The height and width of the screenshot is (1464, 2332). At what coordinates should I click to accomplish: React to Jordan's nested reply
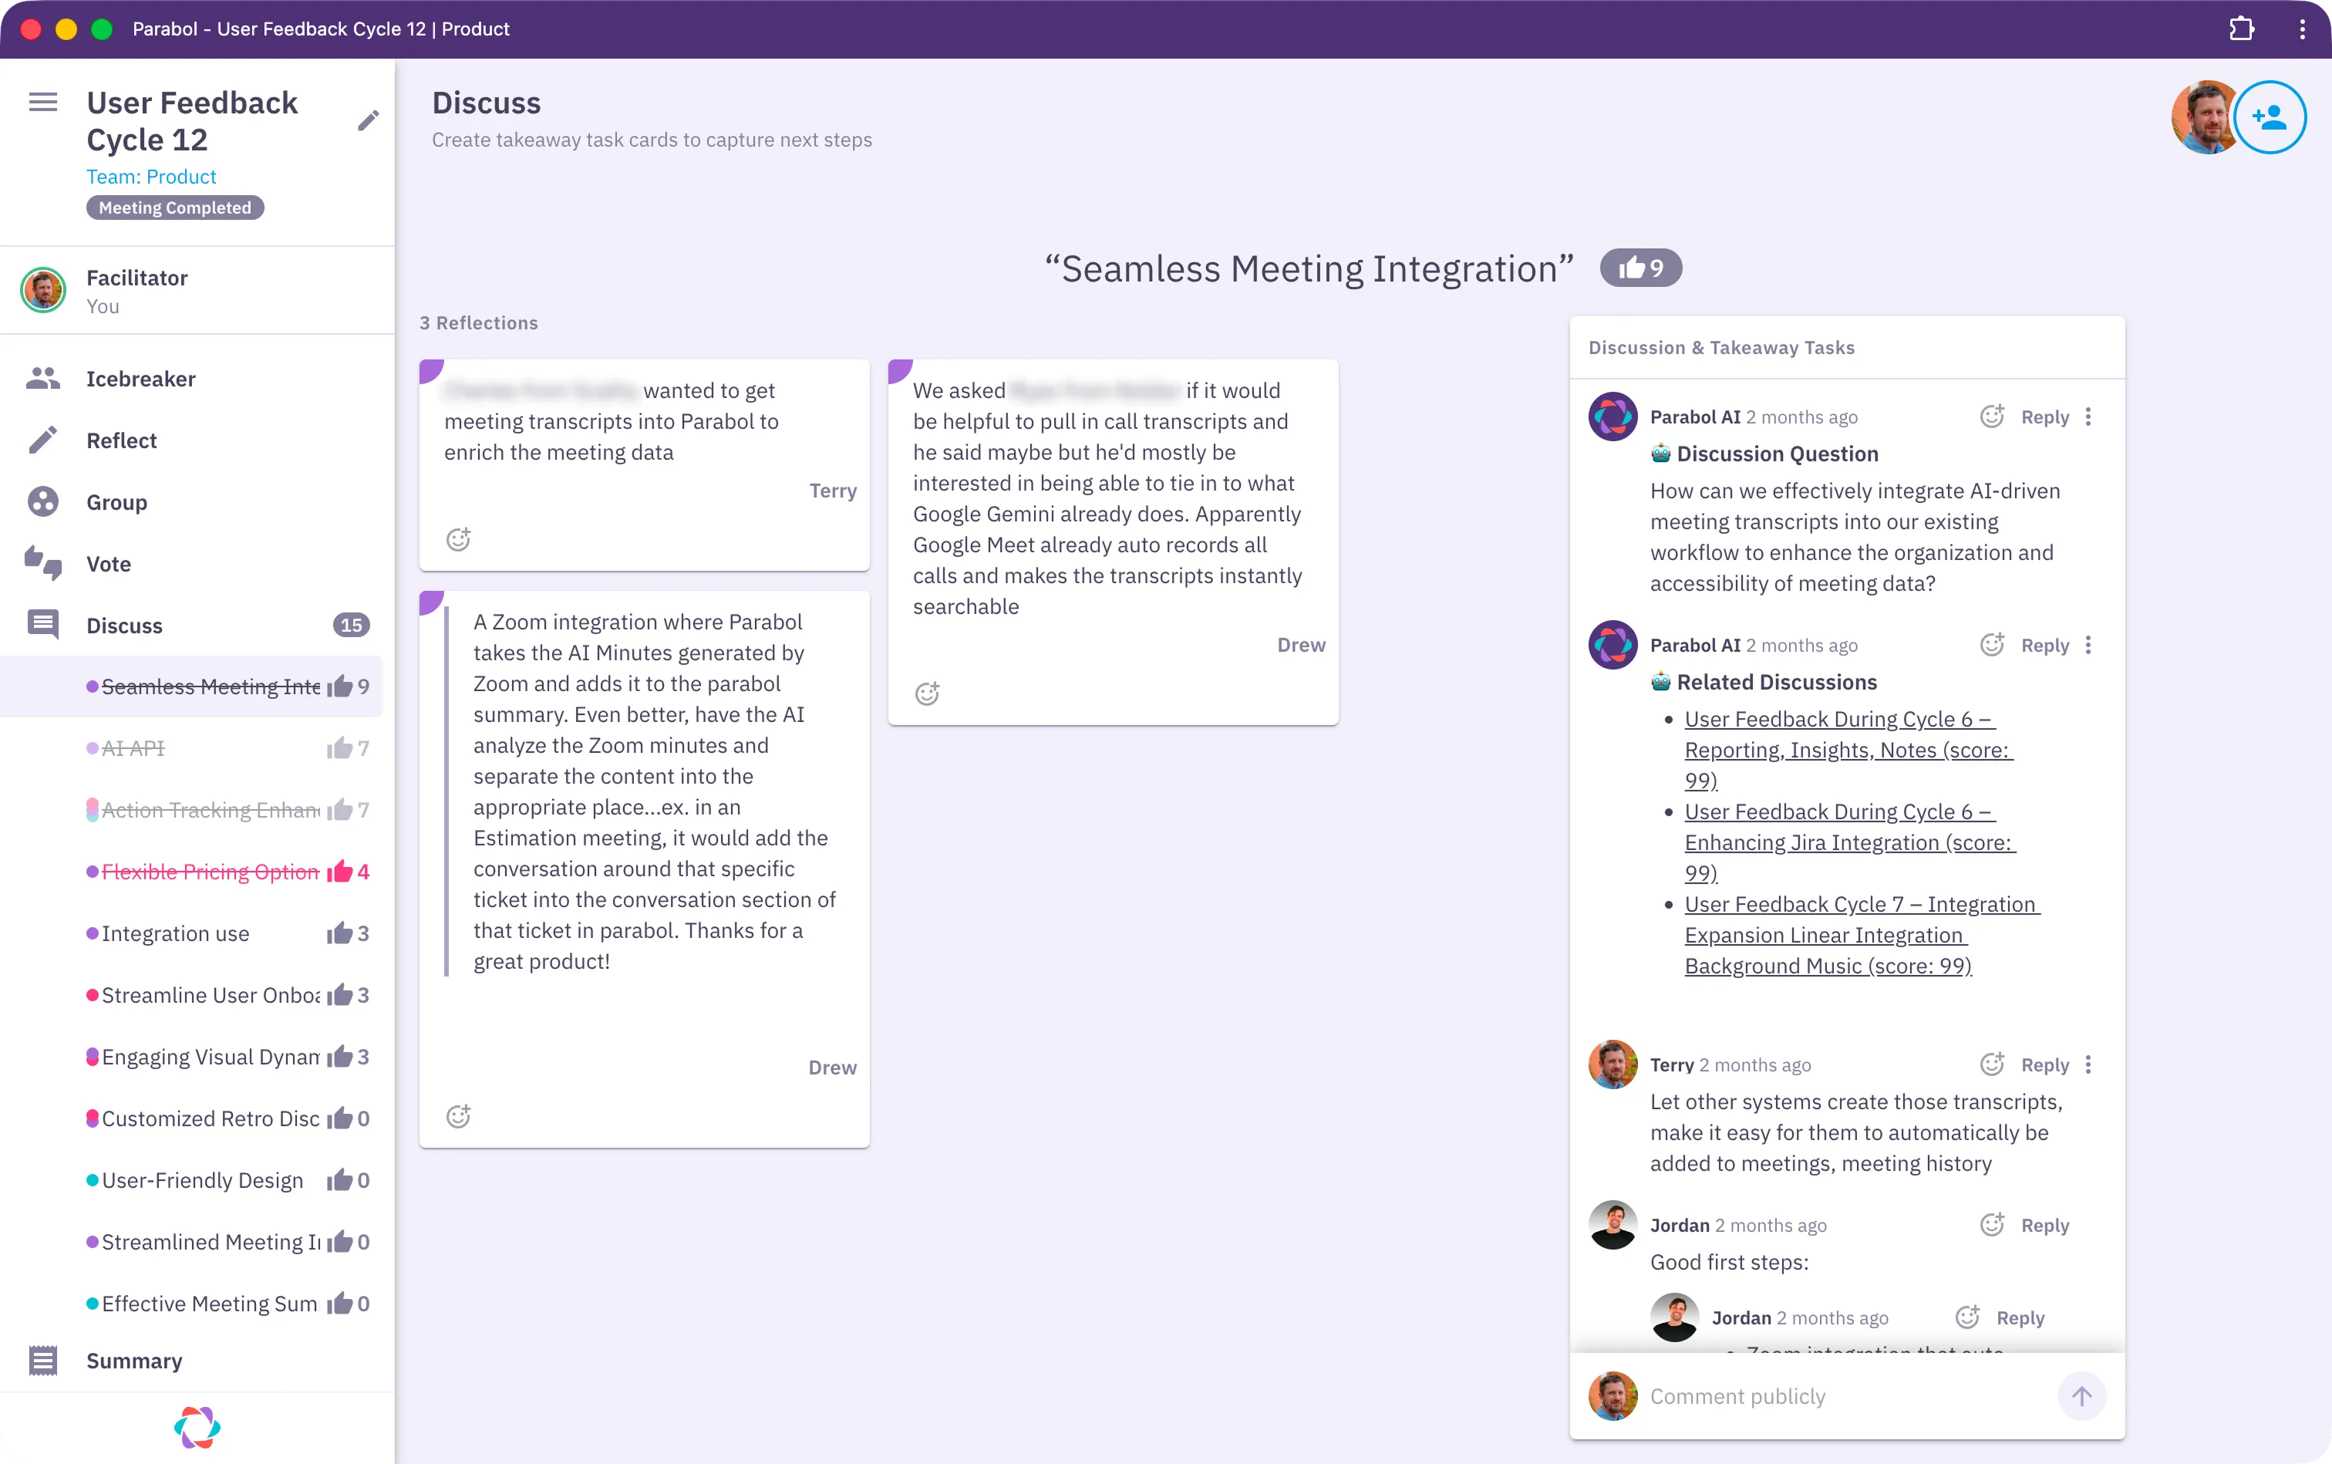1968,1317
